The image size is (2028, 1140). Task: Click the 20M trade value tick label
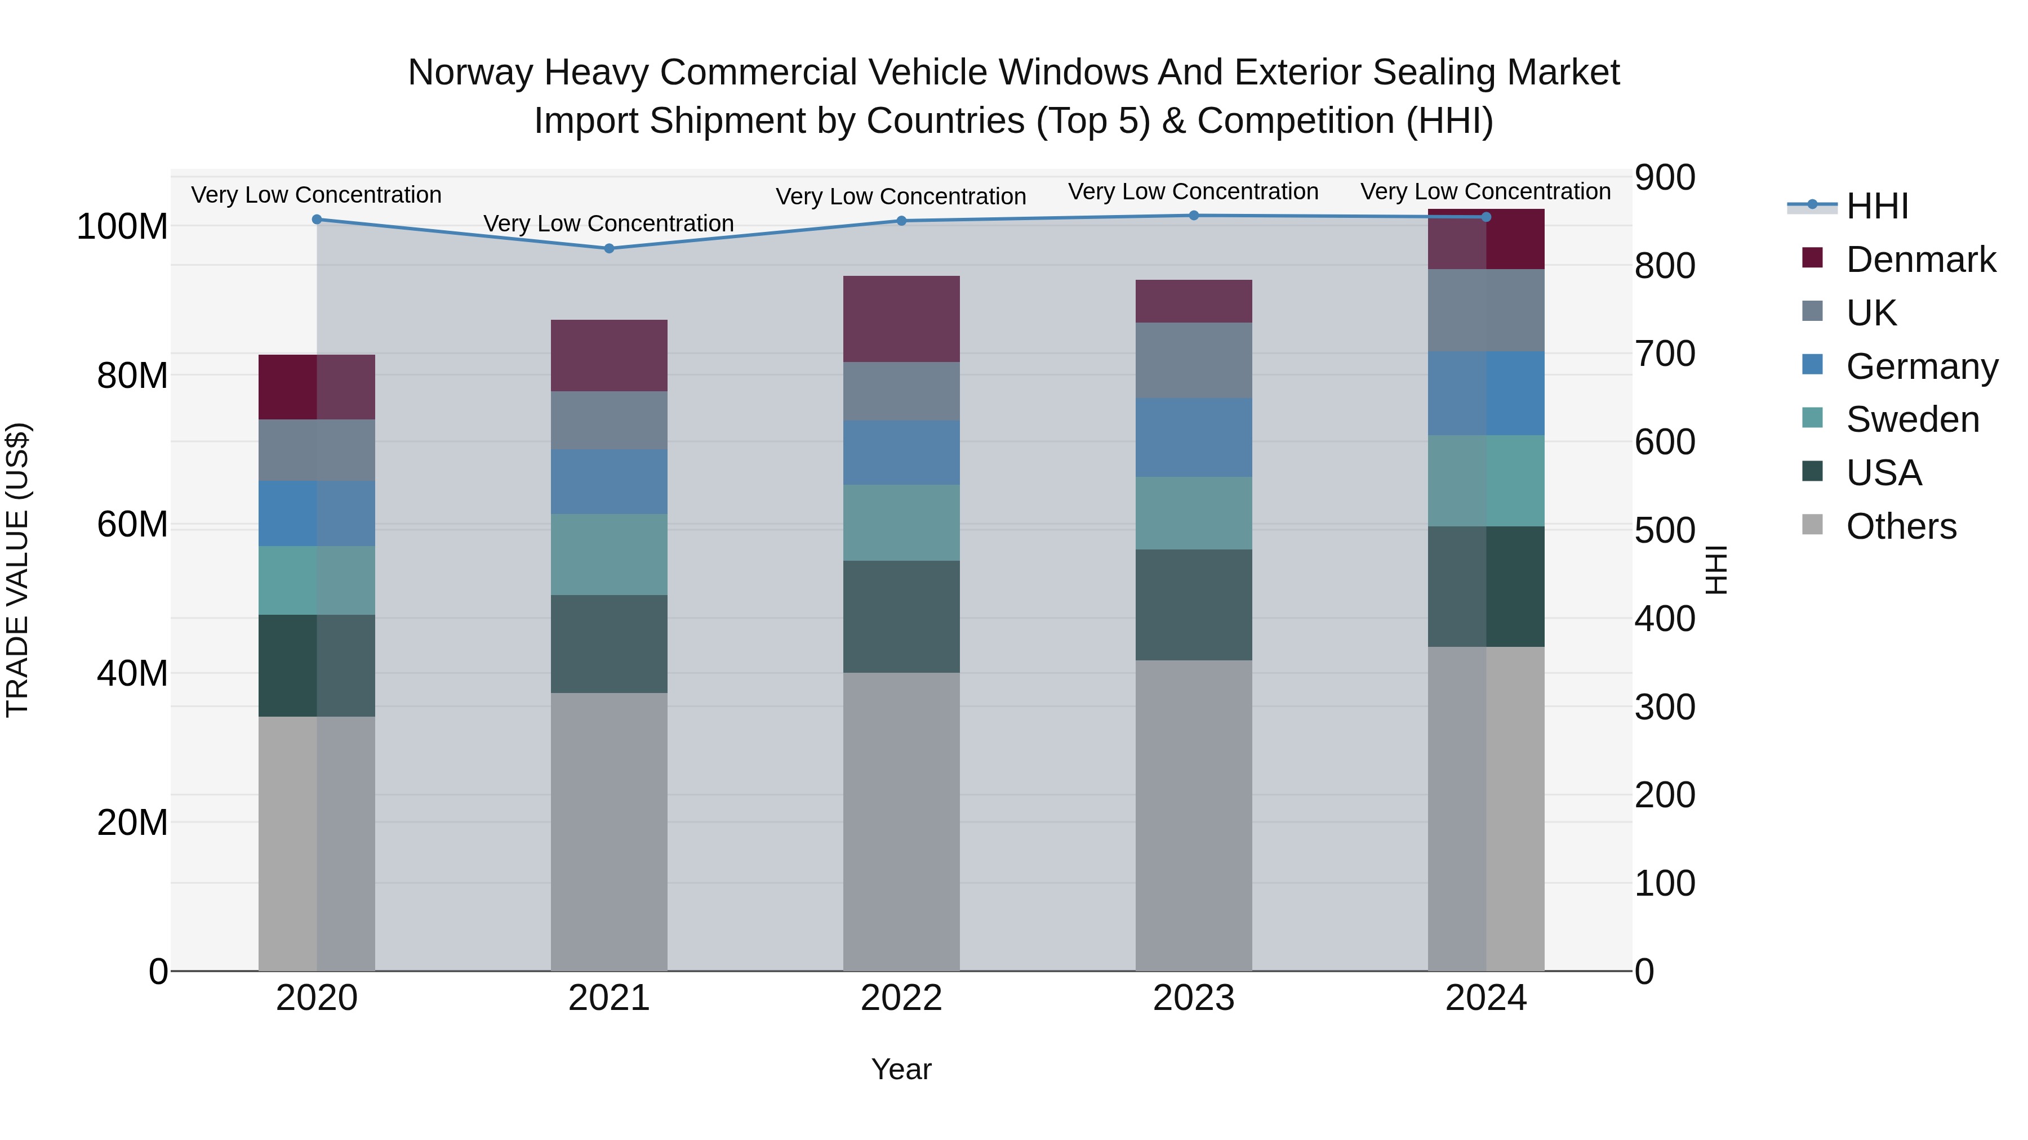tap(132, 822)
